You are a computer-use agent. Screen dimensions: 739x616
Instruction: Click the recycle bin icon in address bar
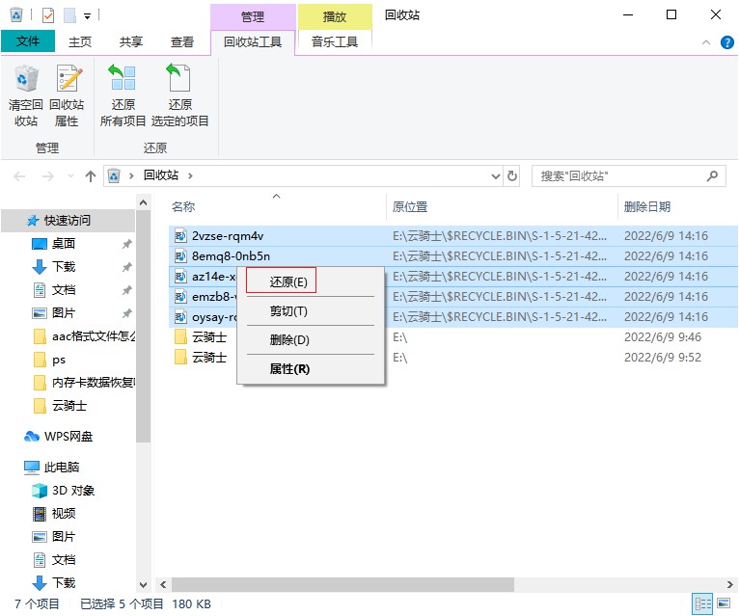114,175
